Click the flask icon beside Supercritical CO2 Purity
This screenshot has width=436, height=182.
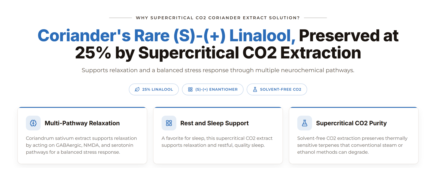click(305, 123)
